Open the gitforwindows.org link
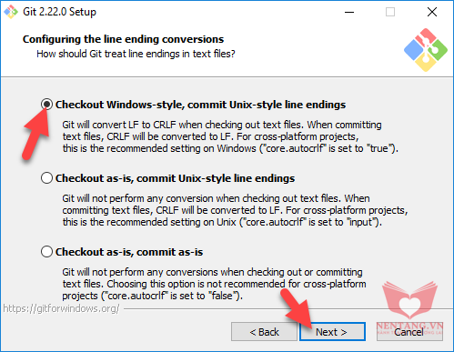 [x=61, y=308]
